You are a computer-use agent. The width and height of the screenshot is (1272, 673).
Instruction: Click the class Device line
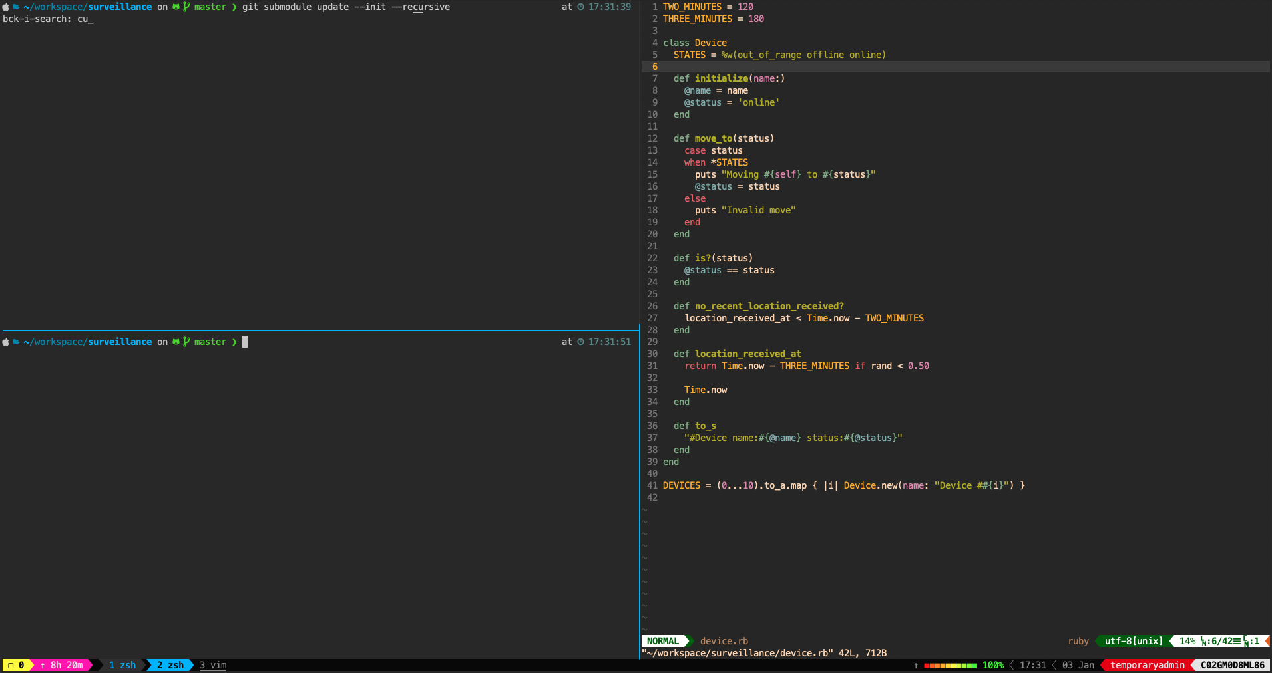tap(695, 43)
